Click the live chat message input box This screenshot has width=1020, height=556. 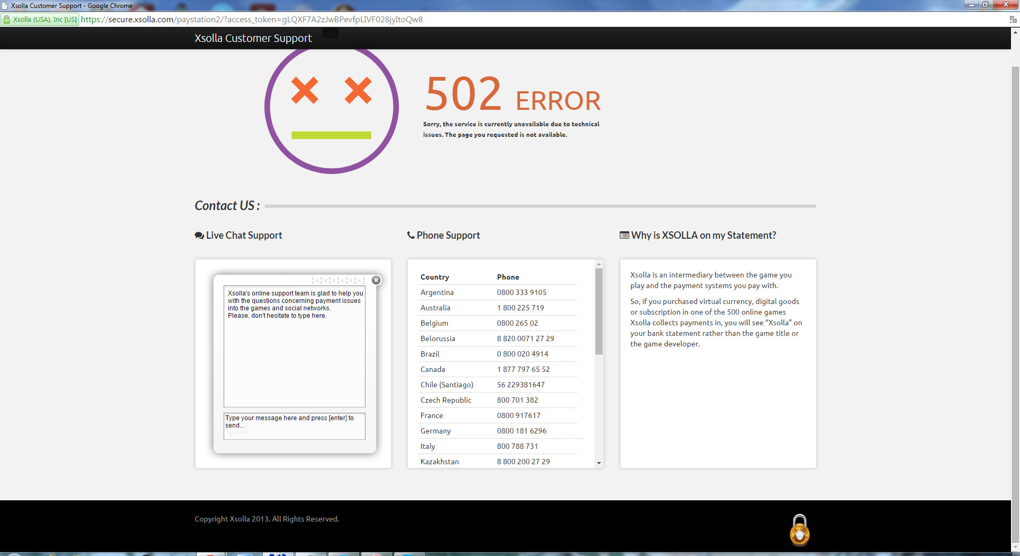(294, 426)
